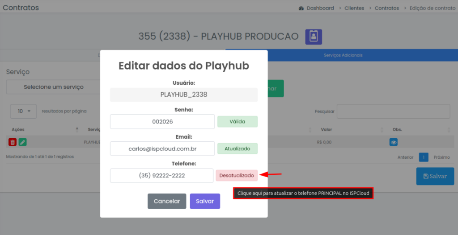
Task: Click the 'Mostrando de 1 até 1 de 1 registros' text
Action: click(x=40, y=157)
